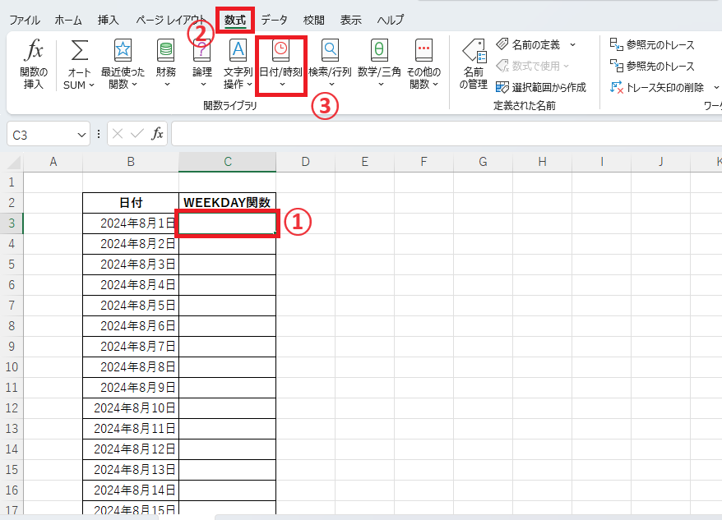Select column H header
This screenshot has height=520, width=722.
pyautogui.click(x=543, y=162)
